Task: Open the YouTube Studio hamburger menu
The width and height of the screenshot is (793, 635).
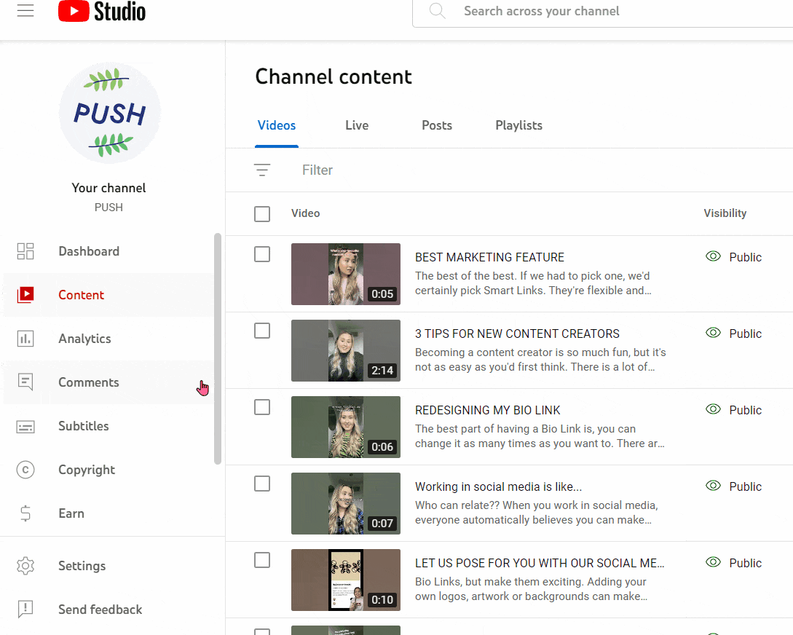Action: click(x=25, y=11)
